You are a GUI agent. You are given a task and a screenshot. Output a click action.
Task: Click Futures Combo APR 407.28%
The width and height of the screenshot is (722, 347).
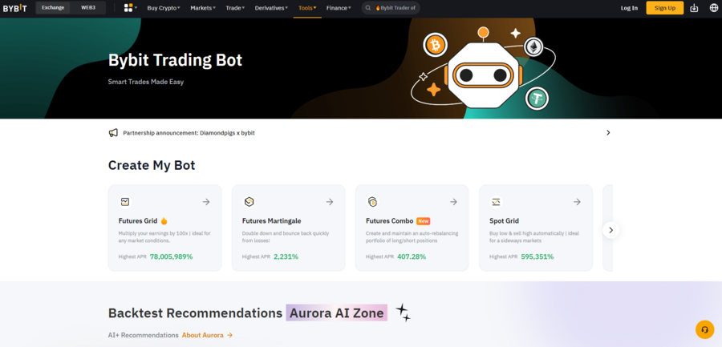[412, 256]
